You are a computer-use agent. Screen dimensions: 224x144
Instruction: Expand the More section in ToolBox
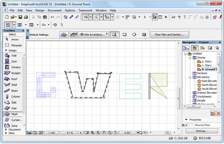6,133
